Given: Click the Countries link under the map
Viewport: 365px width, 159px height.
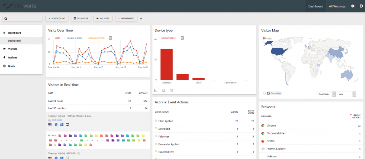Looking at the screenshot, I should (x=276, y=93).
